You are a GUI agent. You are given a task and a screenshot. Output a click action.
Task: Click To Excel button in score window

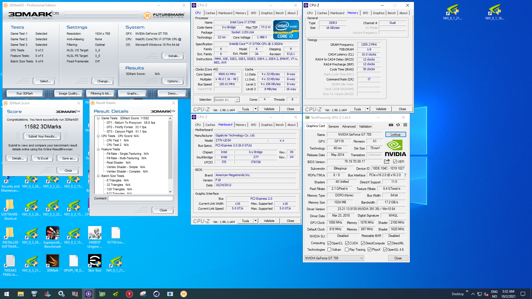(43, 158)
